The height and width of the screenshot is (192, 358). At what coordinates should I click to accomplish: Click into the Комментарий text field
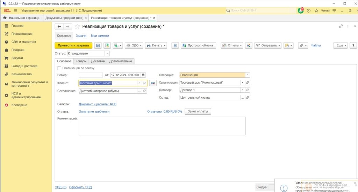click(162, 125)
